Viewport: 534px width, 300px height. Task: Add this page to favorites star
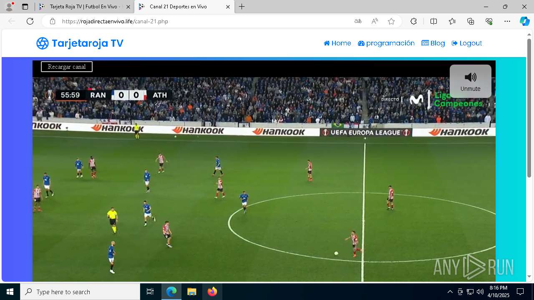coord(391,21)
